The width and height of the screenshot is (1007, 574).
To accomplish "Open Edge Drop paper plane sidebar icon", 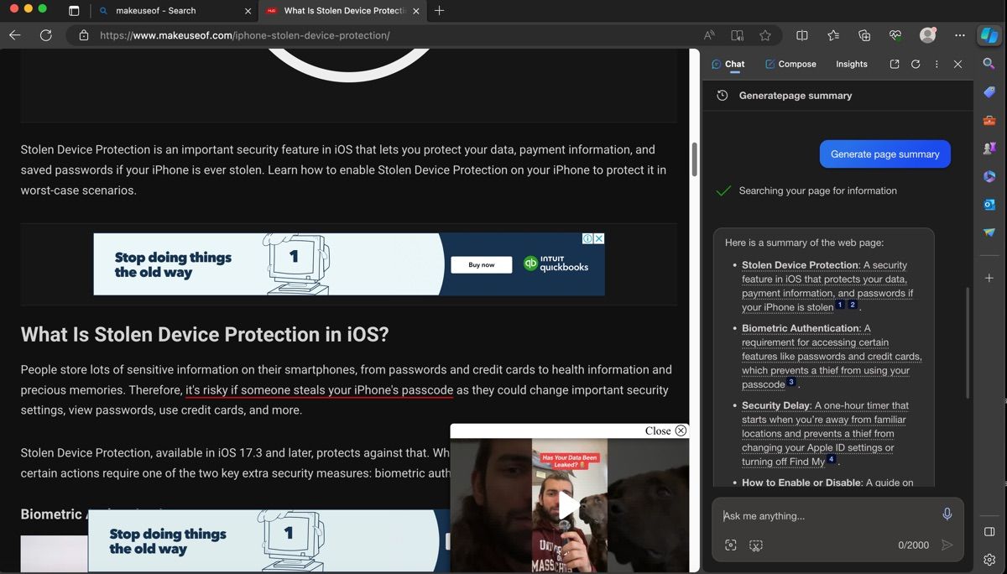I will tap(989, 232).
